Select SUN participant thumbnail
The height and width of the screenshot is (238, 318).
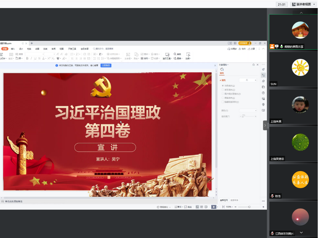pos(293,69)
